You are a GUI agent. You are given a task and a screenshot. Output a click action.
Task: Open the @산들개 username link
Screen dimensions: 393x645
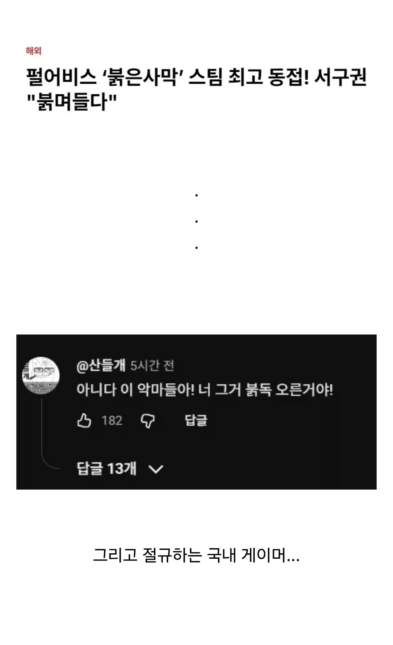pos(101,365)
